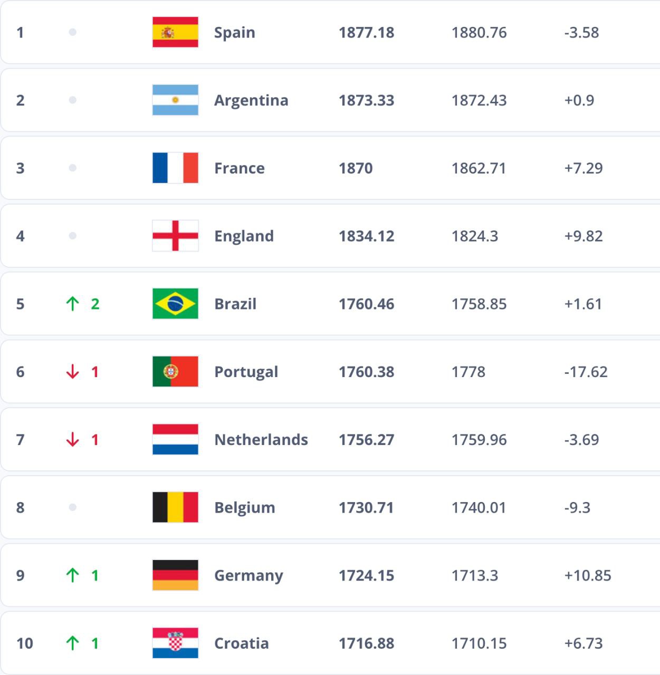Click the England flag icon

coord(175,236)
